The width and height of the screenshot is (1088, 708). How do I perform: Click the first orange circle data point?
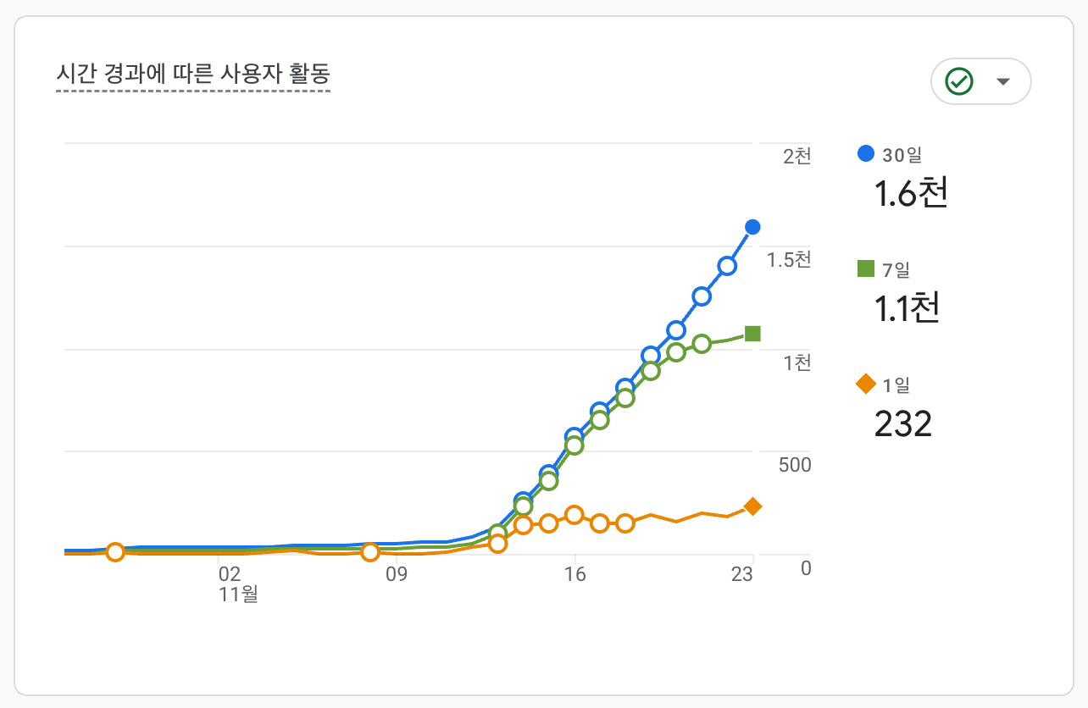tap(114, 552)
